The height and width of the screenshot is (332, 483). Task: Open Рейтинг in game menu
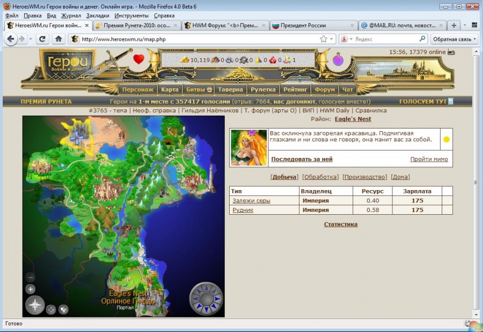point(295,89)
